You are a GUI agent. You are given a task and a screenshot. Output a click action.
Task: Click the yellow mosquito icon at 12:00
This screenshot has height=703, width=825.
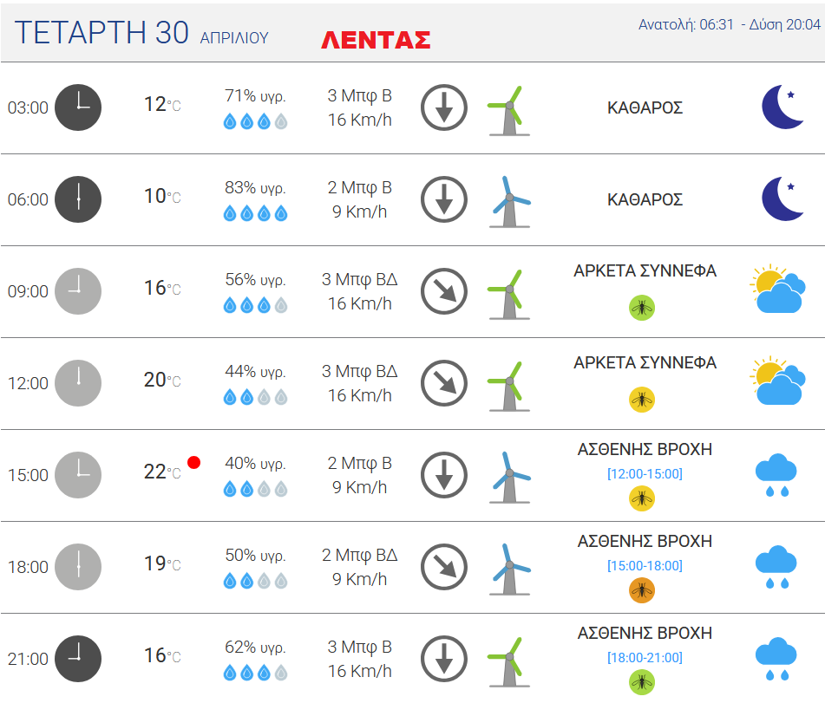(642, 400)
